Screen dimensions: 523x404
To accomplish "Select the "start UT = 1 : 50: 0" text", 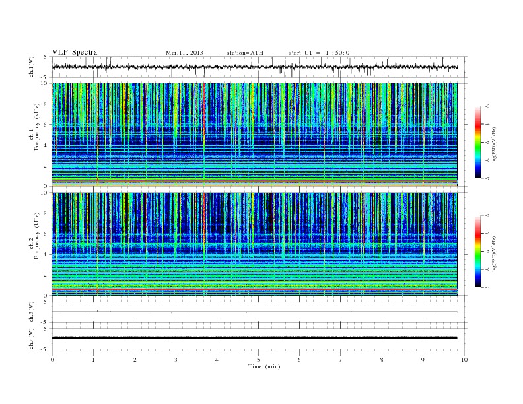I will (319, 53).
